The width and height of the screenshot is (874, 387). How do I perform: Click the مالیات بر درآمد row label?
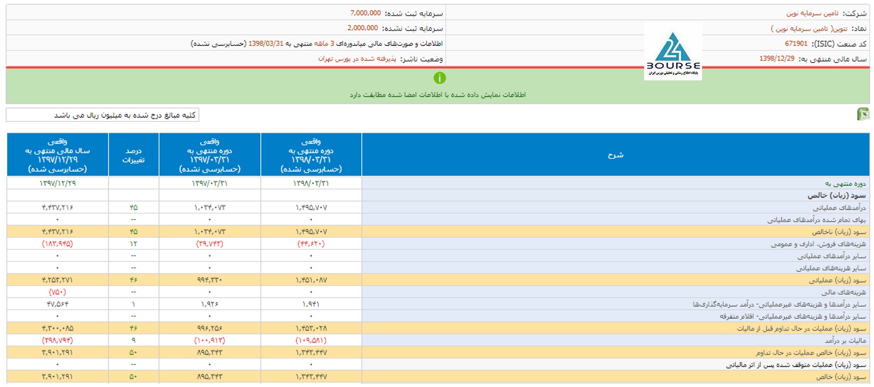pyautogui.click(x=846, y=341)
